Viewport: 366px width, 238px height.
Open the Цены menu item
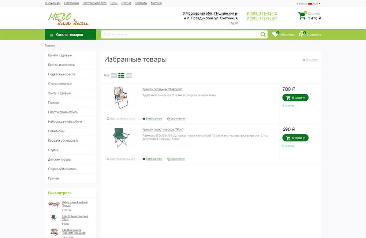(114, 3)
